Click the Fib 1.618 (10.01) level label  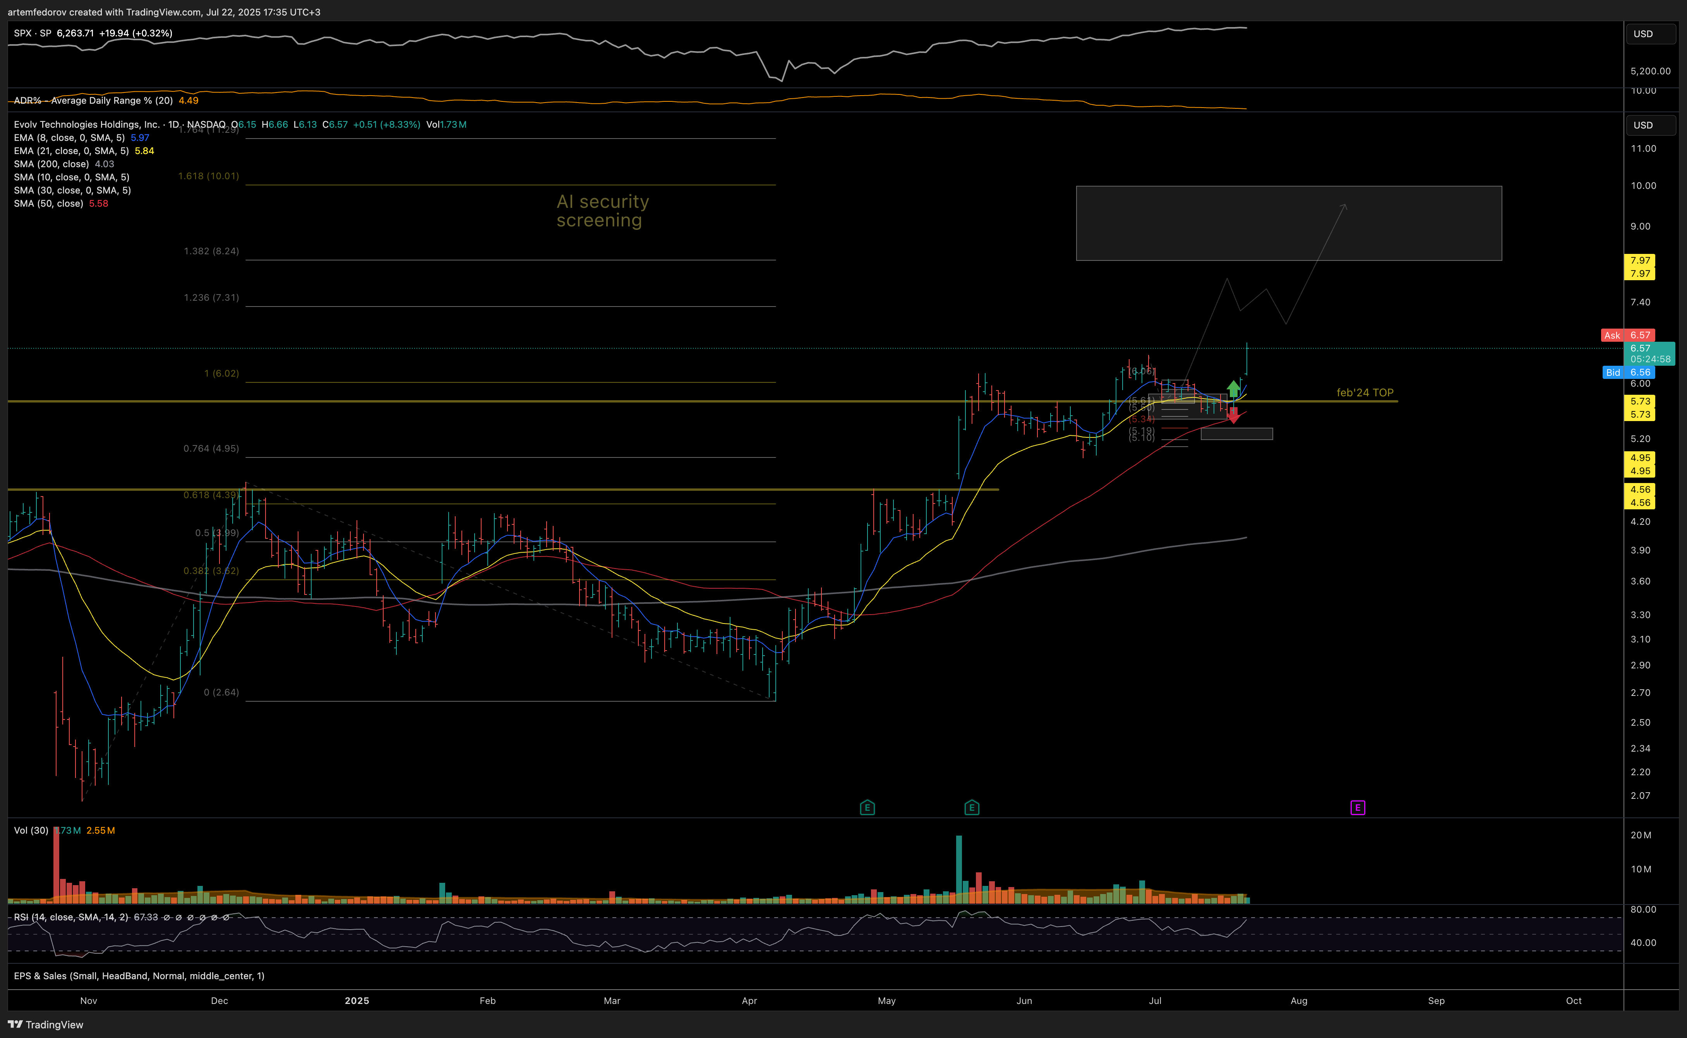[209, 176]
